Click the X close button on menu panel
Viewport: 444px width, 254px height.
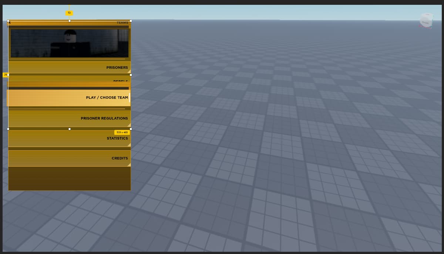click(x=10, y=23)
